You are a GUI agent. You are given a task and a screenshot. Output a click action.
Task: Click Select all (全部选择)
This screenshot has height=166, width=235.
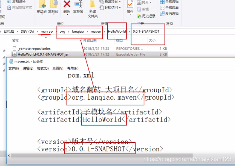tap(170, 2)
